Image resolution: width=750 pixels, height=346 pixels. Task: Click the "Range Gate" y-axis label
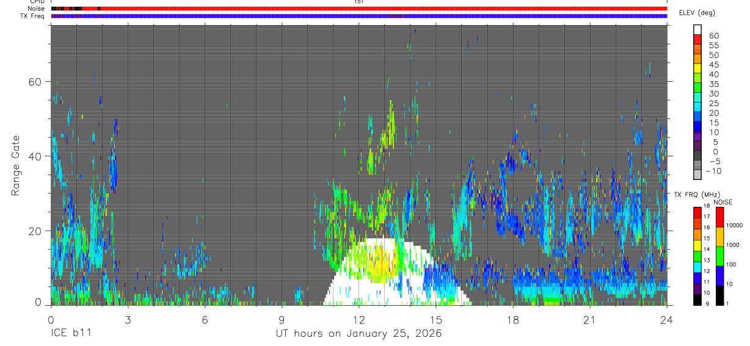tap(16, 166)
